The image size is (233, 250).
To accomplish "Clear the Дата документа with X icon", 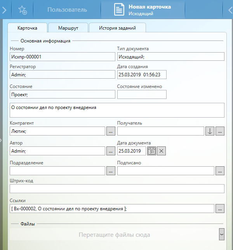I will [162, 151].
